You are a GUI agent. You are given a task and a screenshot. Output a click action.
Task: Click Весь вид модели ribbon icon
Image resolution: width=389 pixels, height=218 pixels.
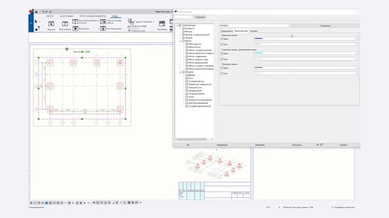pyautogui.click(x=103, y=28)
